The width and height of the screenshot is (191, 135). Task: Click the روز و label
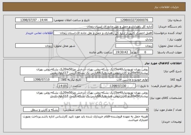[134, 52]
